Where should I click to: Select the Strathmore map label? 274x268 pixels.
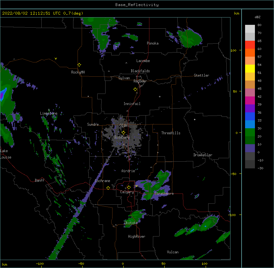pyautogui.click(x=164, y=194)
